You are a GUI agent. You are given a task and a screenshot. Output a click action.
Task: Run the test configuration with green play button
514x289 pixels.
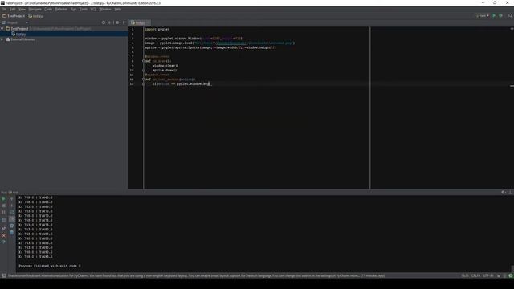[494, 15]
